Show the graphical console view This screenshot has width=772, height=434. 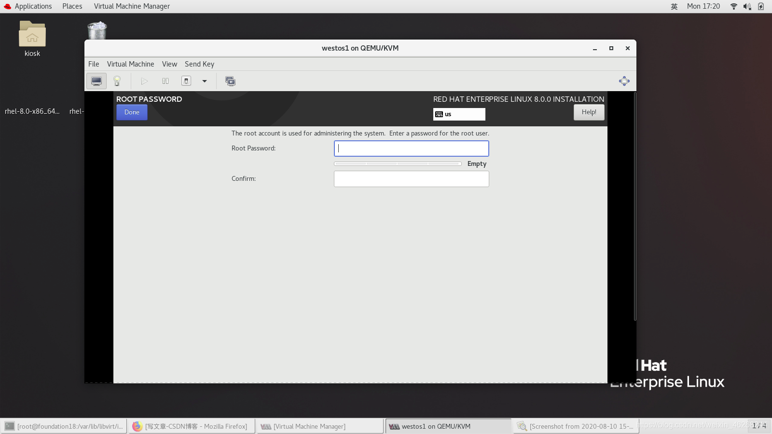[96, 81]
